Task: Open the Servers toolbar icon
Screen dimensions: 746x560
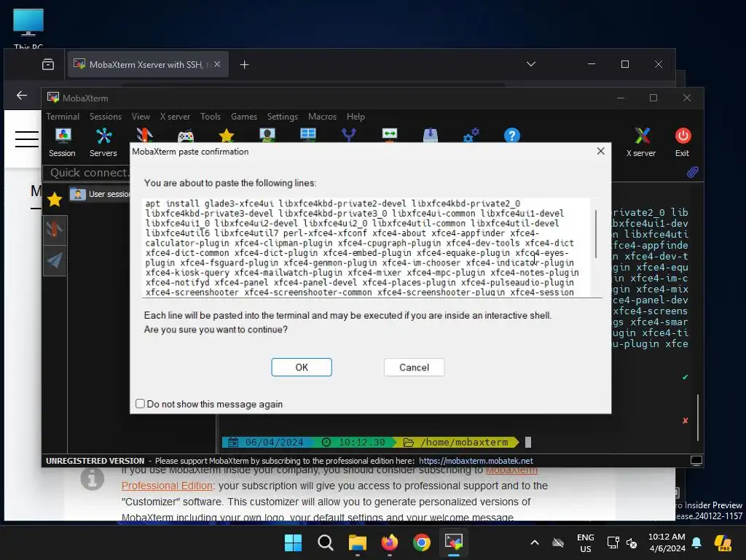Action: click(103, 142)
